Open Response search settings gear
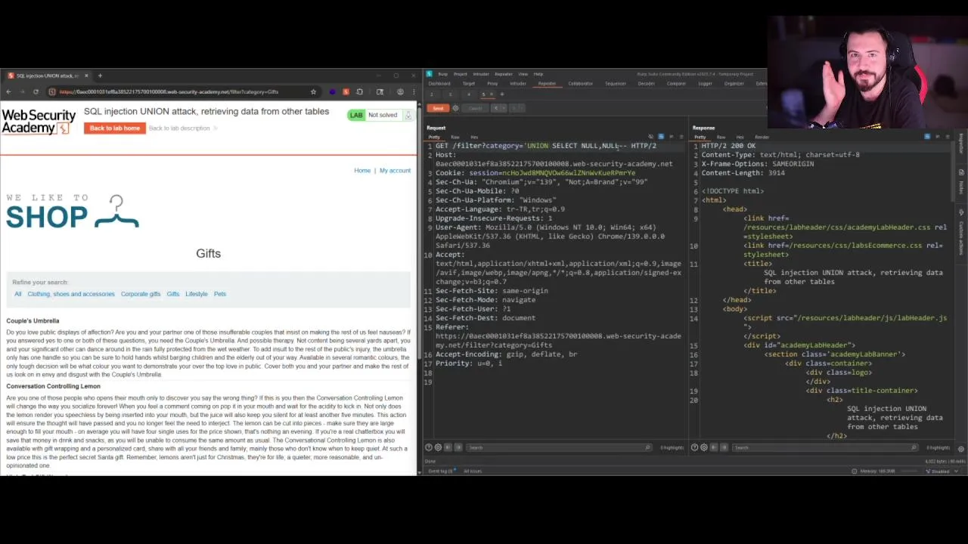968x544 pixels. click(x=704, y=447)
